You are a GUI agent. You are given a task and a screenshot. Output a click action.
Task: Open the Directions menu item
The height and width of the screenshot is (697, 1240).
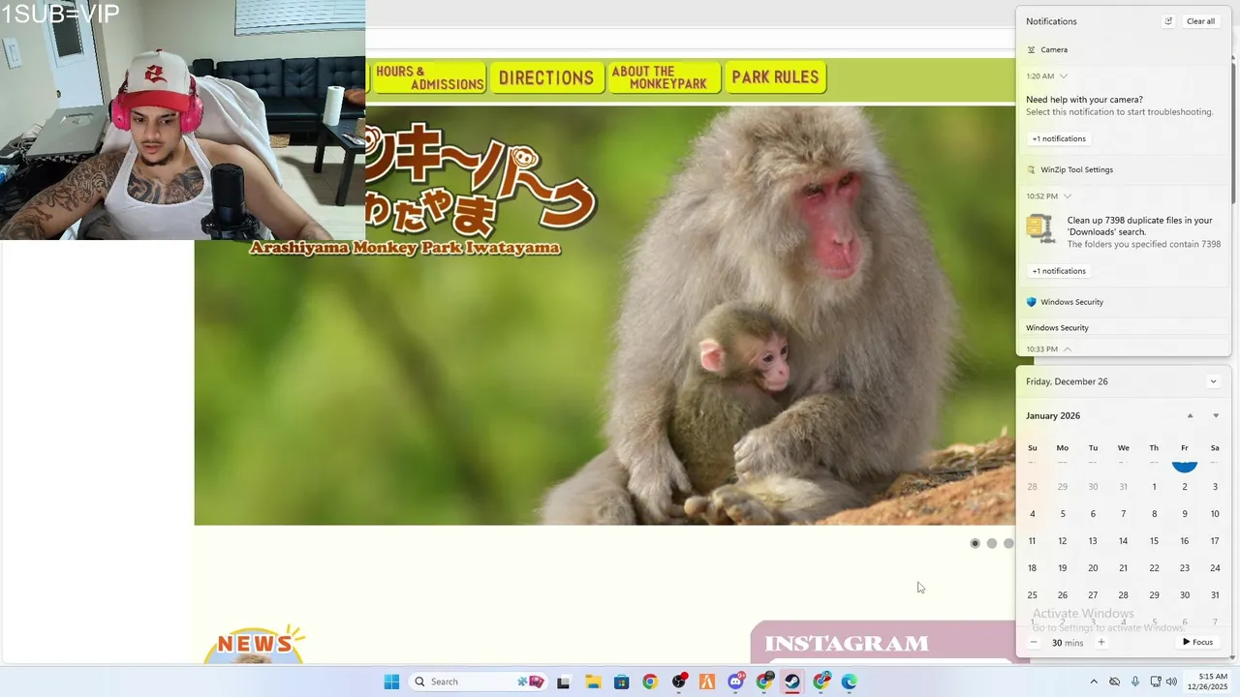point(546,77)
